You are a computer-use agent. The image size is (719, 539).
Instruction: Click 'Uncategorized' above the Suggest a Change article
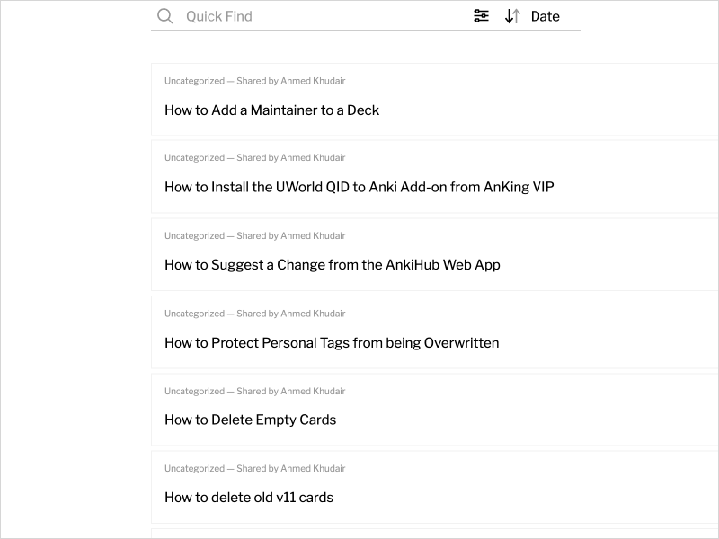tap(194, 236)
